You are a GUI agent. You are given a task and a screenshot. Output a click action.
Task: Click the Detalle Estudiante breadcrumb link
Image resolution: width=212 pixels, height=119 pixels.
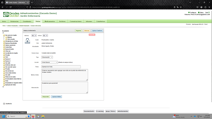point(24,26)
